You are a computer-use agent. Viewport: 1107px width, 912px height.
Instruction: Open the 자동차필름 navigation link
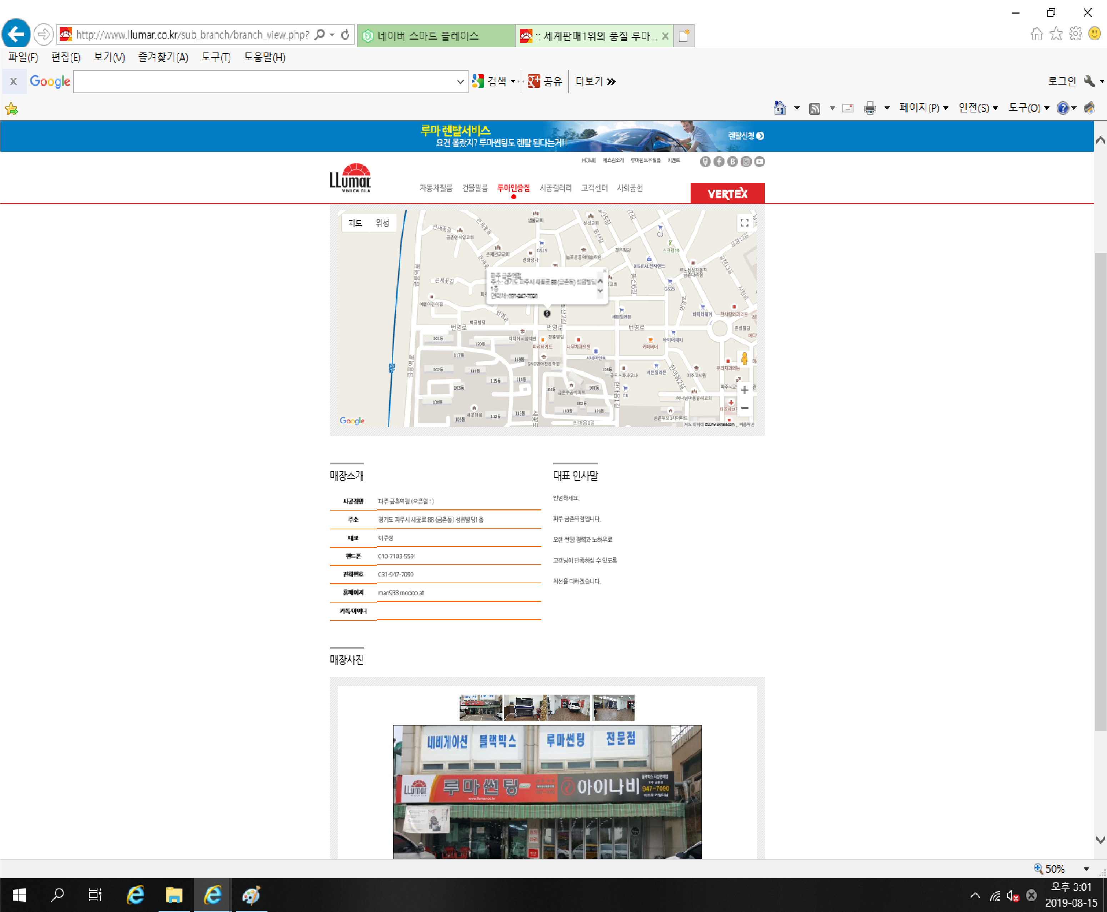point(436,187)
